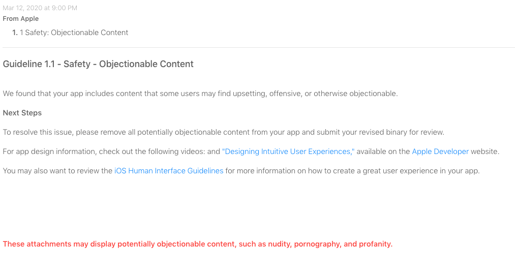Click the Mar 12, 2020 timestamp

coord(40,8)
